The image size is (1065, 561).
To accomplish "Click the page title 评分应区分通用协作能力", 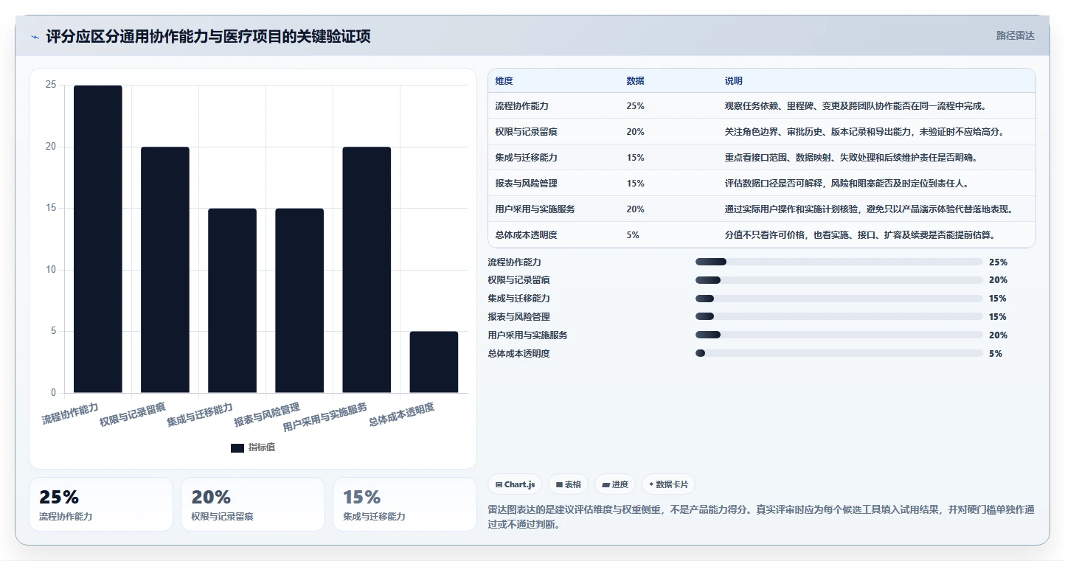I will pos(209,37).
